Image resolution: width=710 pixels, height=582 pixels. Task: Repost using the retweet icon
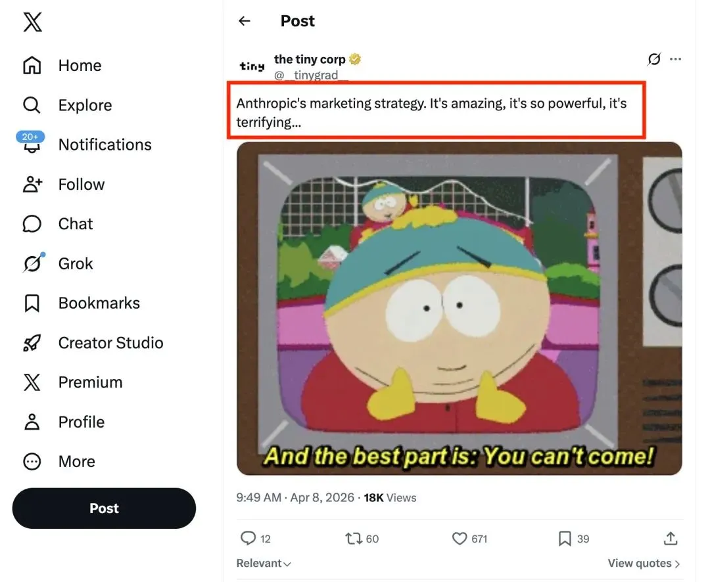coord(354,539)
